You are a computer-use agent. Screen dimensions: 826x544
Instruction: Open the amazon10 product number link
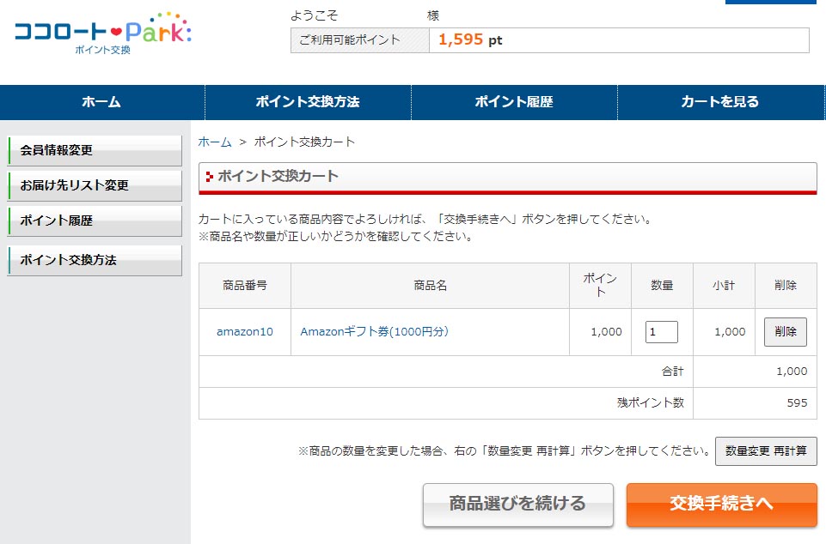(x=245, y=332)
